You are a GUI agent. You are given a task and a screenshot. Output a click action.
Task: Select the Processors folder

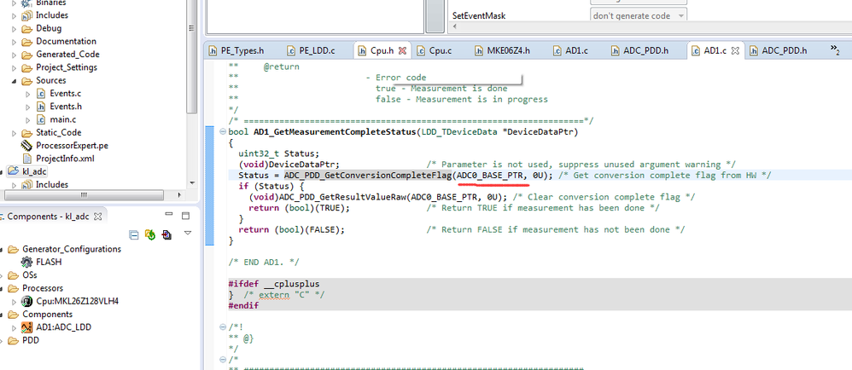(x=43, y=288)
